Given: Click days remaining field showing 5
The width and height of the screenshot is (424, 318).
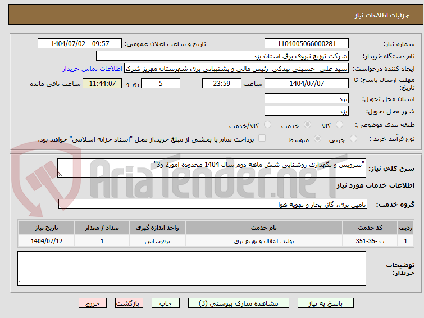Looking at the screenshot, I should [161, 83].
